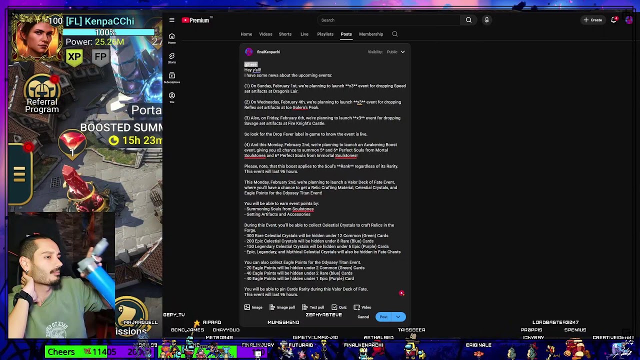This screenshot has height=360, width=640.
Task: Click the search magnifier button
Action: click(x=468, y=20)
